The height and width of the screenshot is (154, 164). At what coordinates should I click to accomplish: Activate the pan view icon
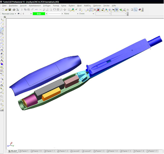coord(65,10)
